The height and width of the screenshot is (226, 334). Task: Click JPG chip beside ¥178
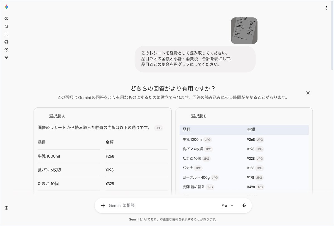coord(259,177)
